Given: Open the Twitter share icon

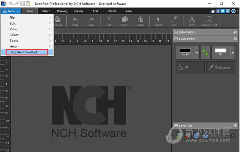Looking at the screenshot, I should click(x=223, y=11).
